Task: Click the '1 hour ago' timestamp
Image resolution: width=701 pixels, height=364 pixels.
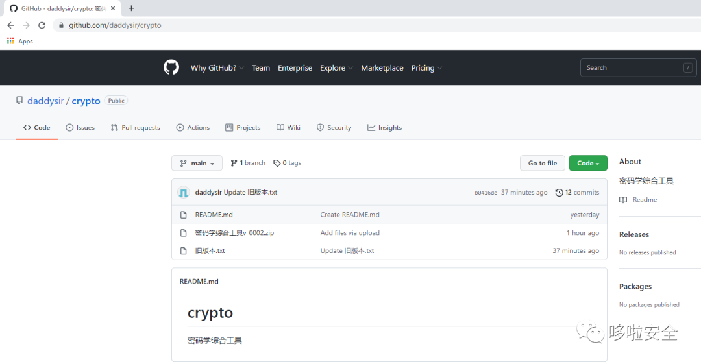Action: 582,232
